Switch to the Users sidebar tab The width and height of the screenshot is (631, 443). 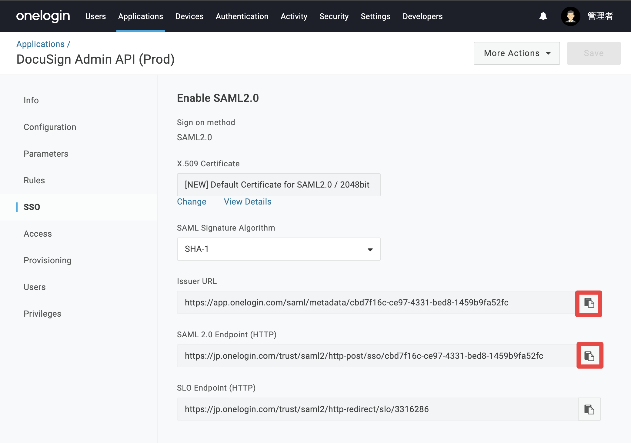pos(35,287)
